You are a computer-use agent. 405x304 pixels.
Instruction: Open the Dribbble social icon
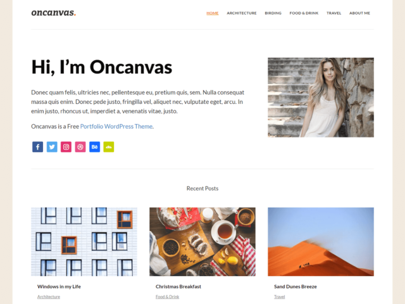[x=80, y=147]
